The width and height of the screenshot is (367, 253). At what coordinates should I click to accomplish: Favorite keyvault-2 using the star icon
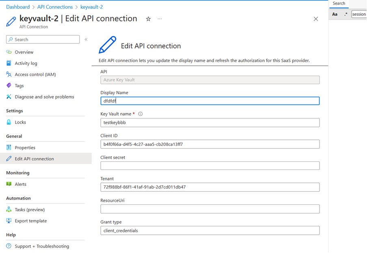[148, 19]
